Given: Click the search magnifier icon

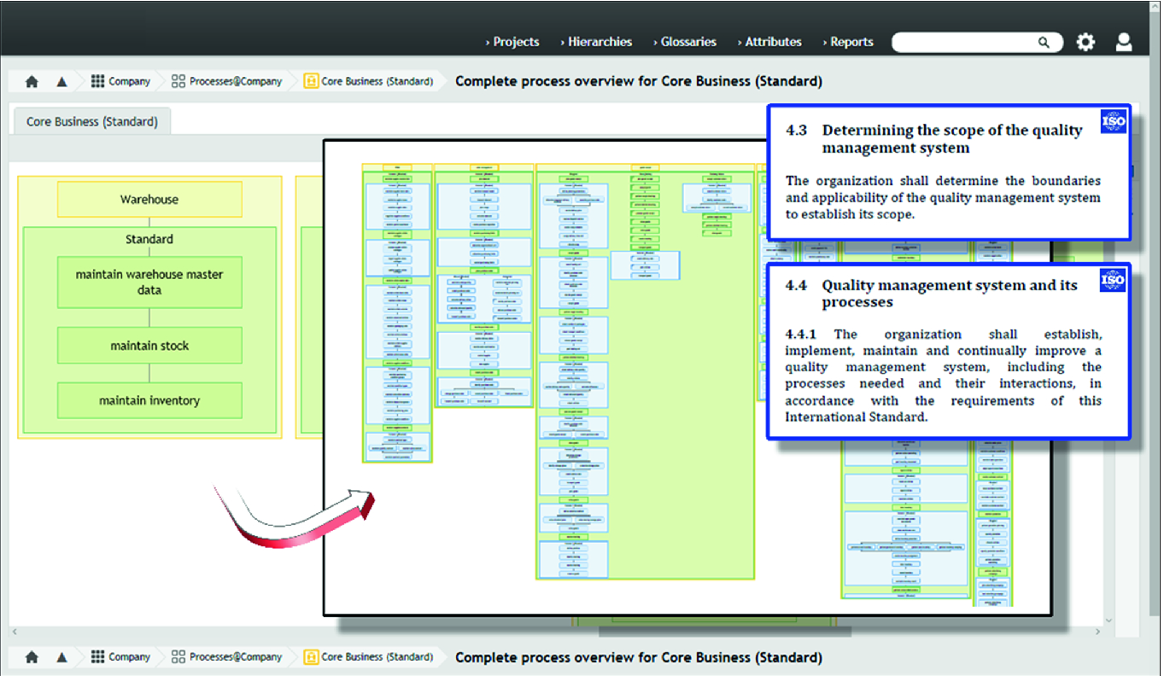Looking at the screenshot, I should pyautogui.click(x=1044, y=42).
